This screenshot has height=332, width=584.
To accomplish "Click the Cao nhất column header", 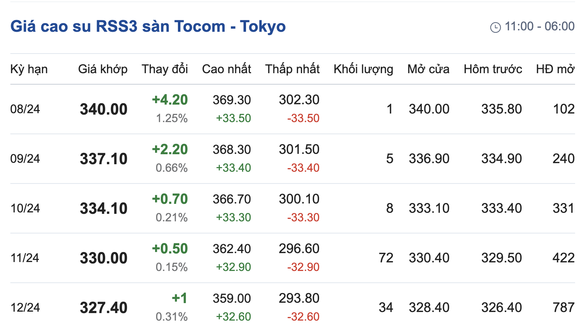I will coord(226,69).
